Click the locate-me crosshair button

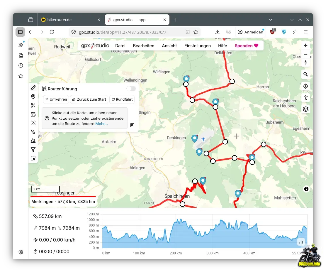pyautogui.click(x=305, y=86)
